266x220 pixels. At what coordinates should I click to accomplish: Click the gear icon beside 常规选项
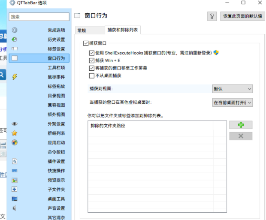[x=15, y=30]
